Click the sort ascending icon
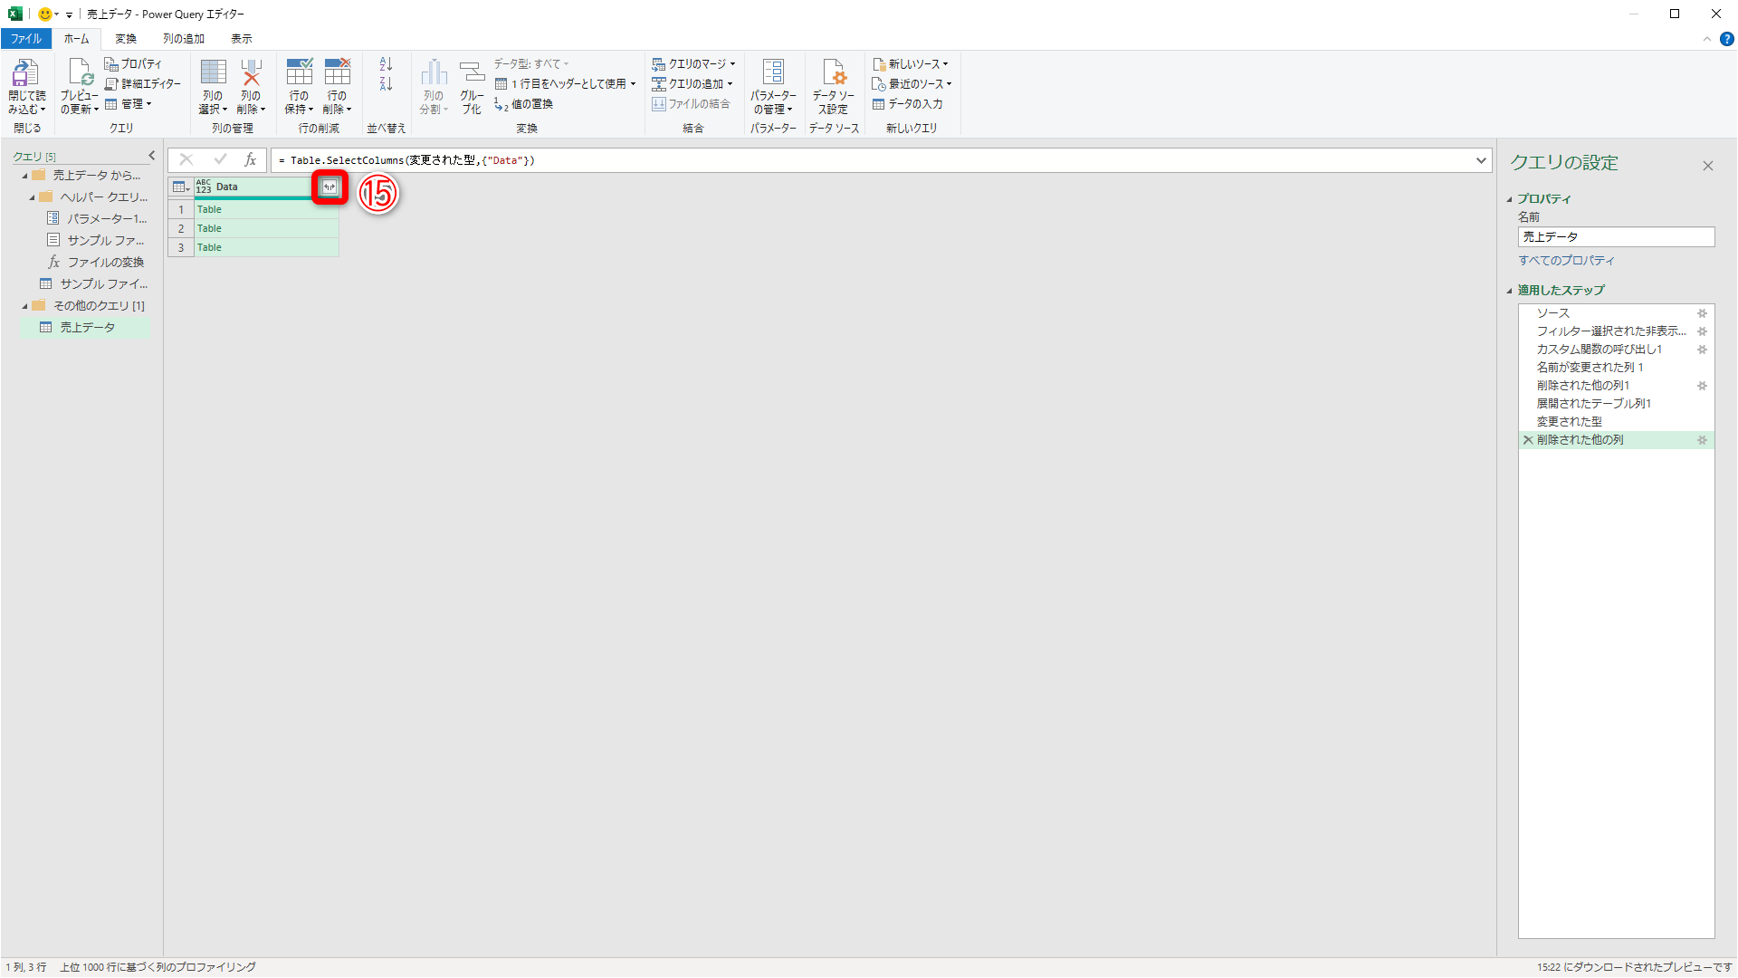The image size is (1738, 978). coord(386,64)
